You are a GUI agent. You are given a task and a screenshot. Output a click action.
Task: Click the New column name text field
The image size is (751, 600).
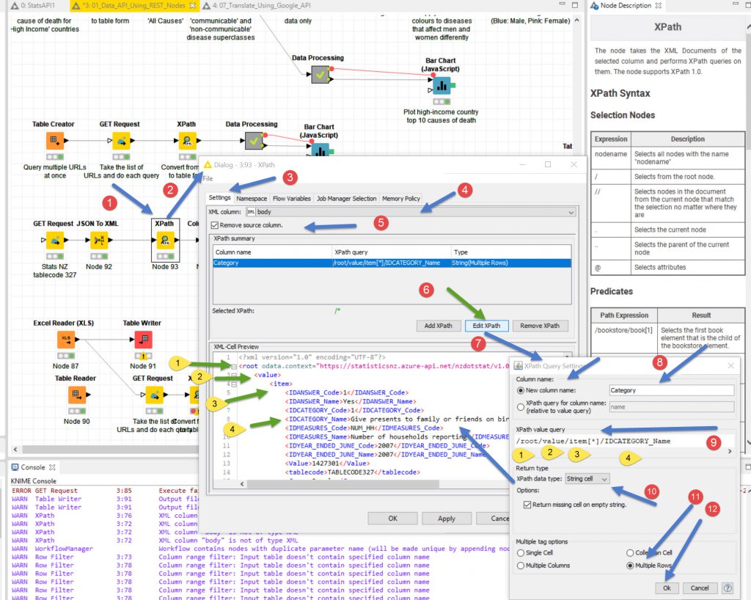pyautogui.click(x=671, y=391)
